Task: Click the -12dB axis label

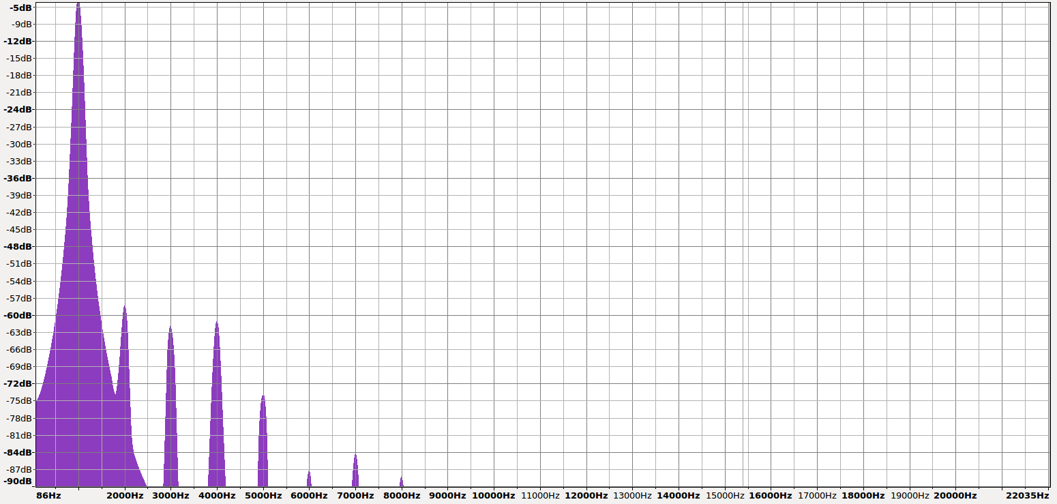Action: pos(18,41)
